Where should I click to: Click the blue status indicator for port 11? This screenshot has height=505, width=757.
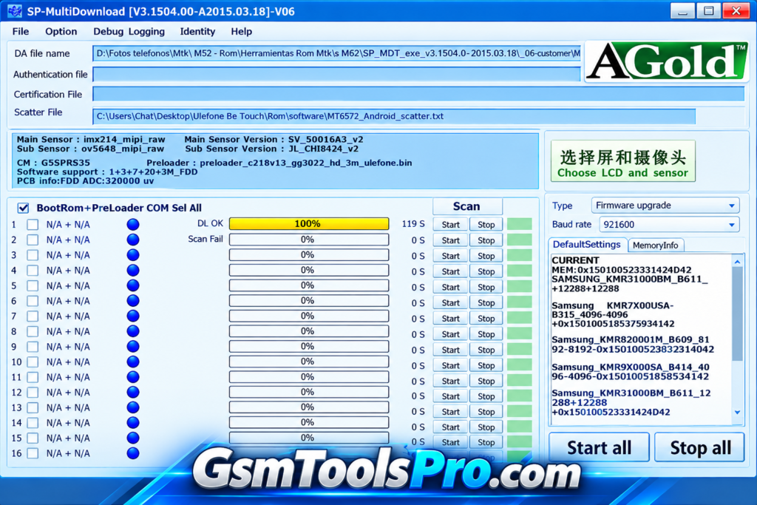(133, 377)
